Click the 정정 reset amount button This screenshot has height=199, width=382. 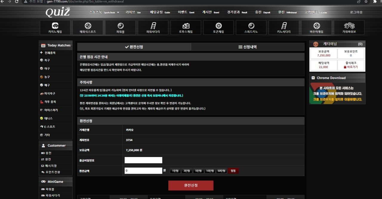point(233,171)
